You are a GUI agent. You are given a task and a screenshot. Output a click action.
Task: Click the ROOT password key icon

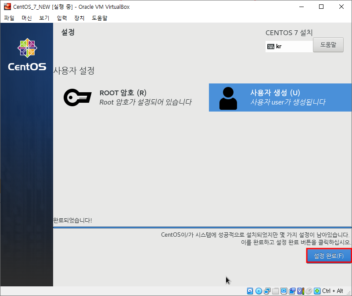tap(78, 97)
